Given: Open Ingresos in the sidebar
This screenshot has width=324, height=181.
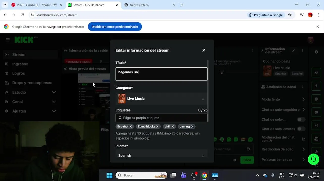Looking at the screenshot, I should [30, 64].
